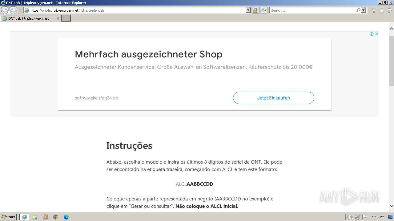Run search with the magnifier icon

click(358, 10)
